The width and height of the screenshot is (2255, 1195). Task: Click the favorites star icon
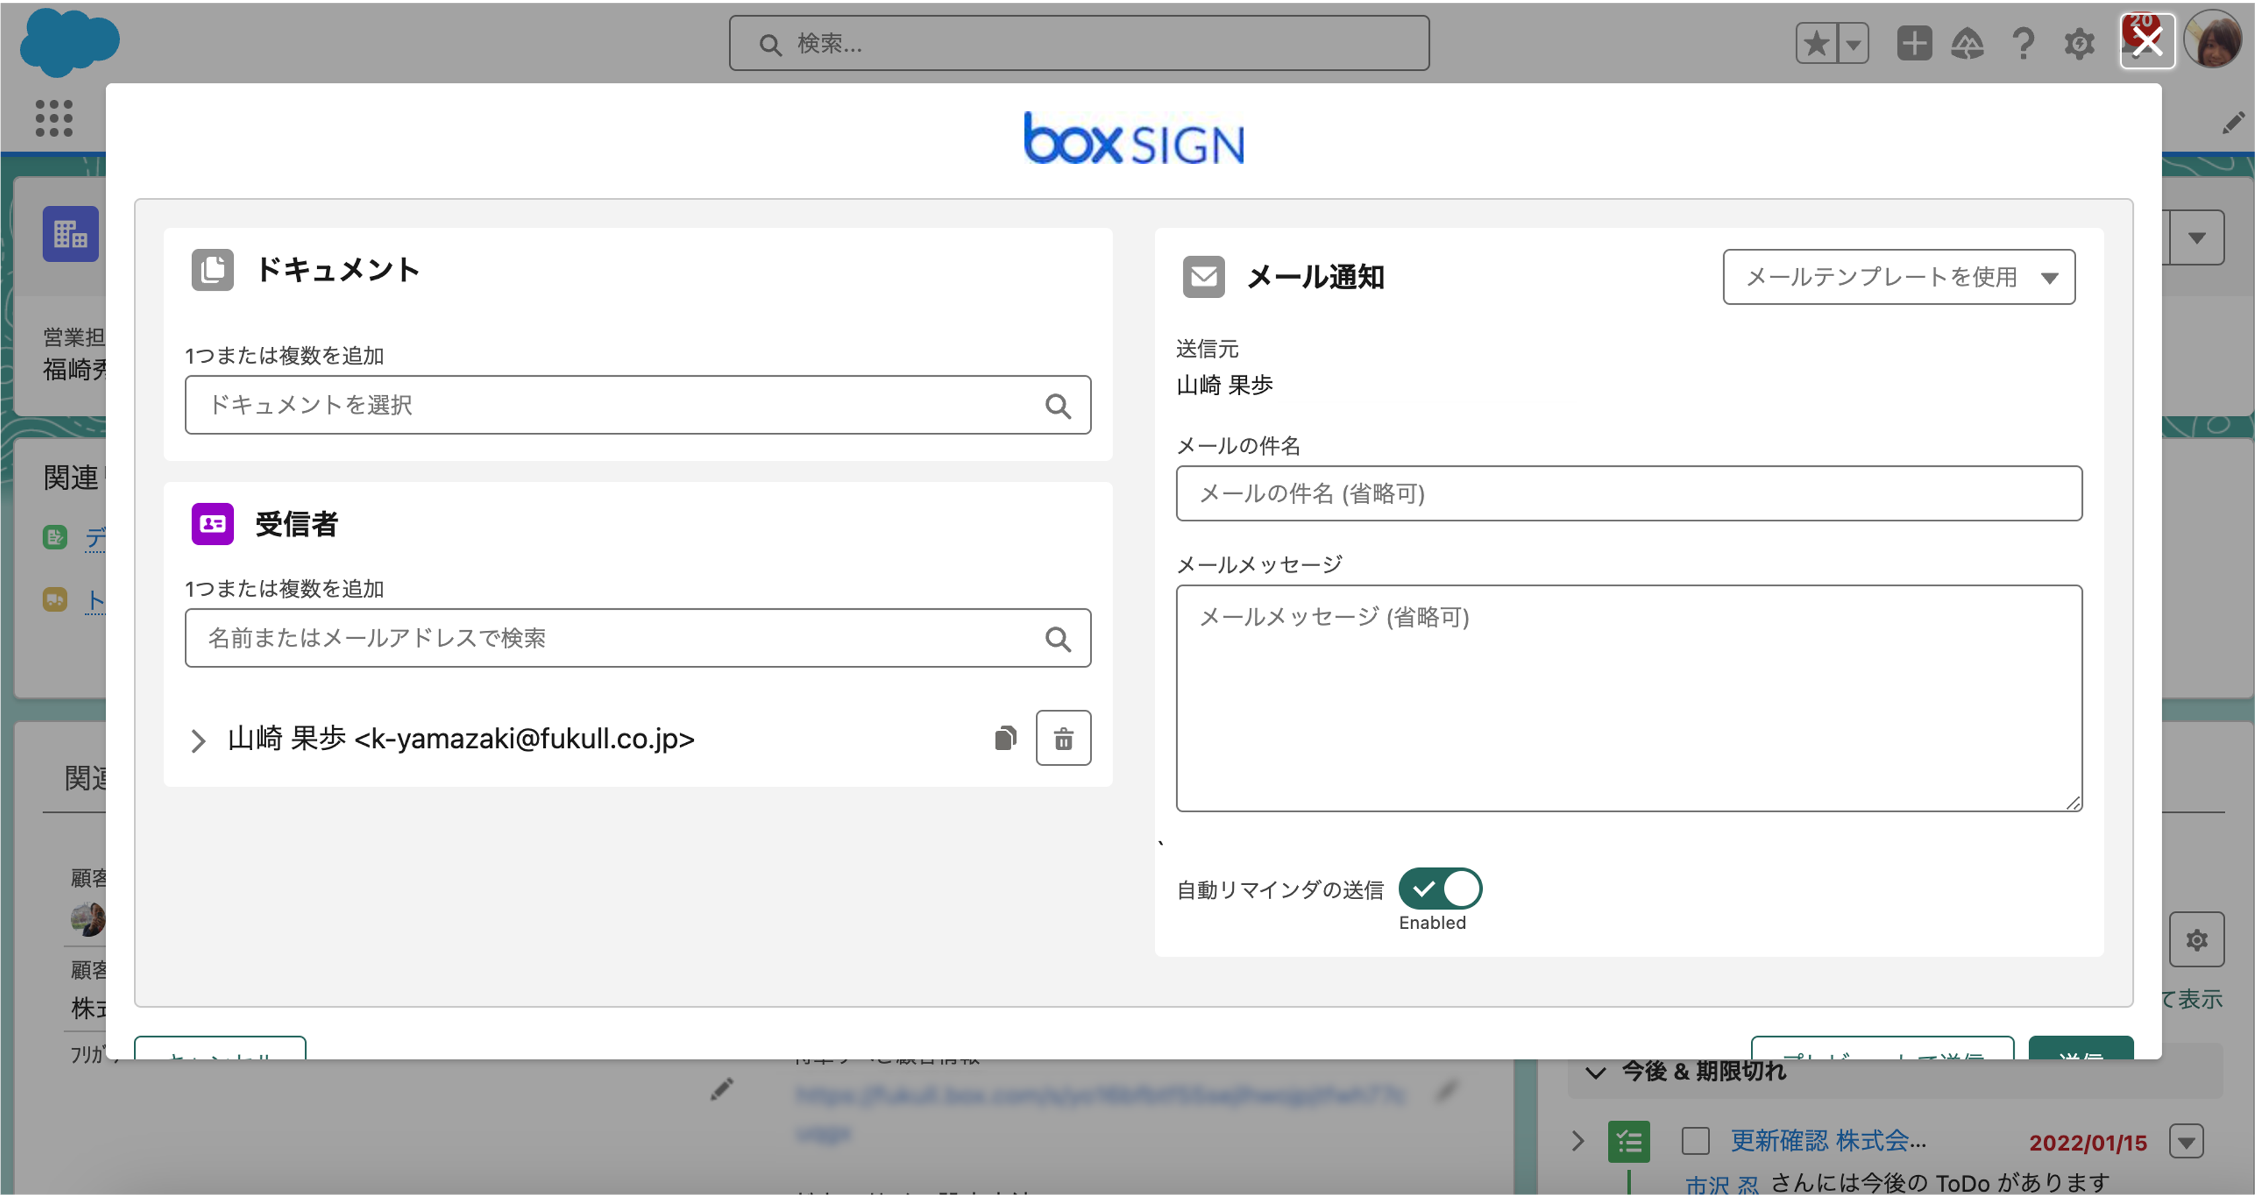1817,43
